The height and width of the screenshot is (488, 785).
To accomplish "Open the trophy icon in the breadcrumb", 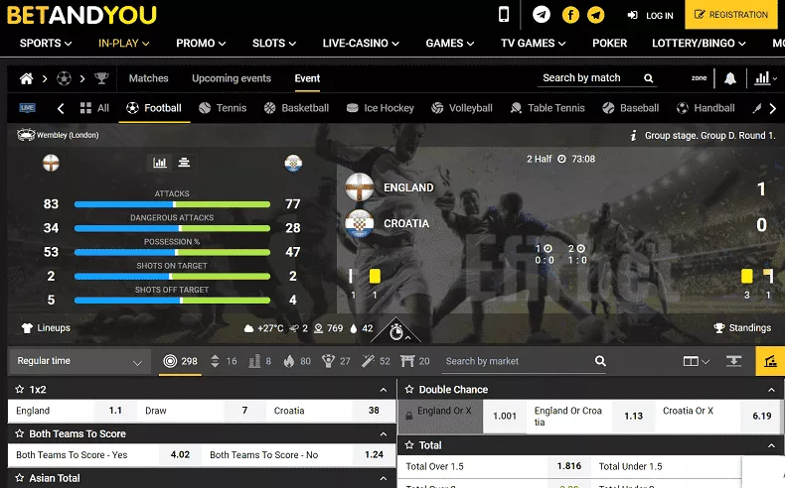I will [x=101, y=78].
